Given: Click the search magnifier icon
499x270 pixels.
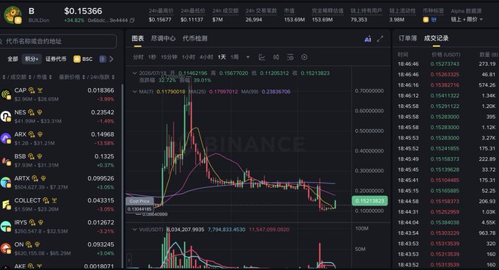Looking at the screenshot, I should [x=1, y=41].
